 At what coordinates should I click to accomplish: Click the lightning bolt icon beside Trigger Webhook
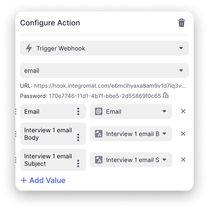(29, 48)
